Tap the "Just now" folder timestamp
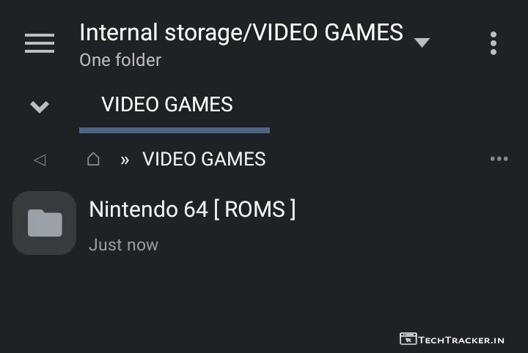The height and width of the screenshot is (353, 528). (x=123, y=245)
